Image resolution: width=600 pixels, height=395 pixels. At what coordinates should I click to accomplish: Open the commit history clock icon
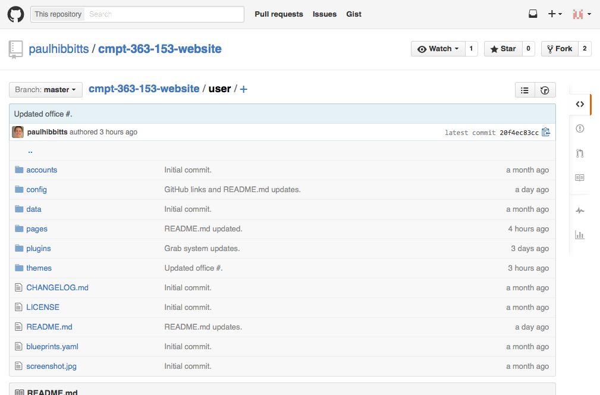(545, 90)
